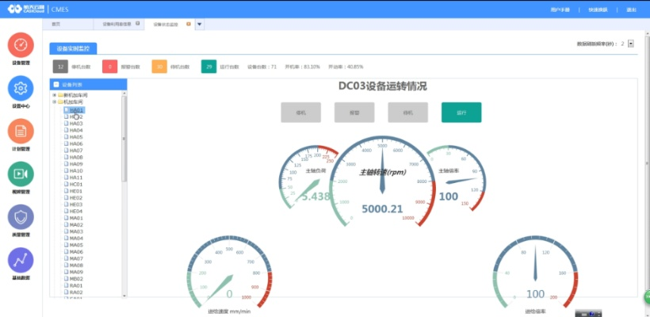Select device HE02 in tree
The height and width of the screenshot is (317, 650).
[76, 197]
